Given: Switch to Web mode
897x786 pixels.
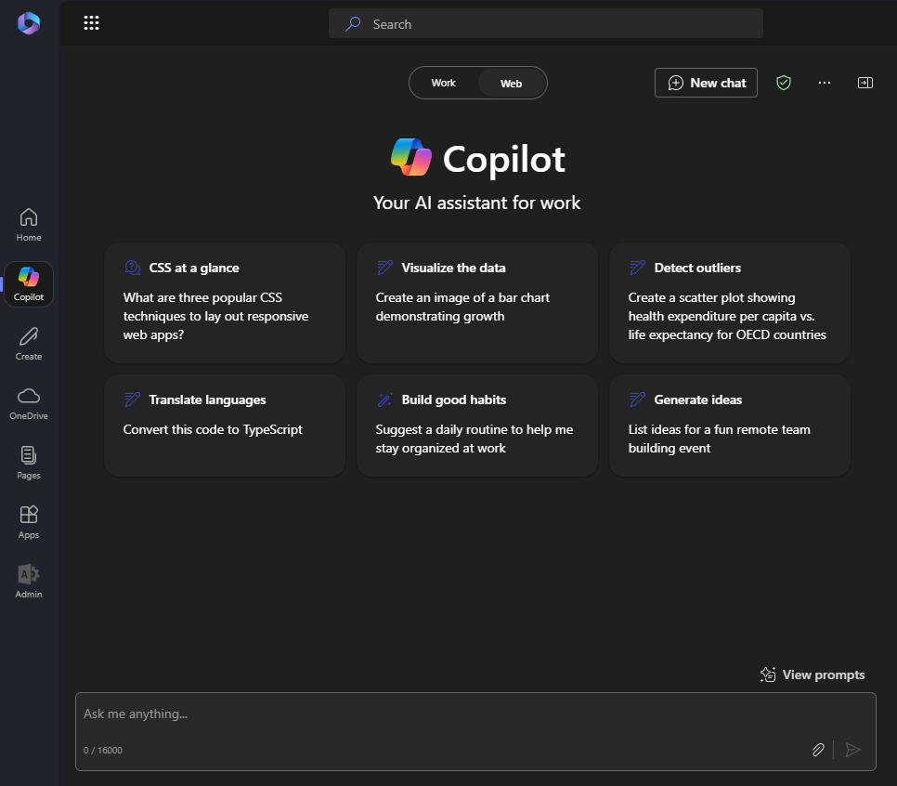Looking at the screenshot, I should tap(511, 84).
